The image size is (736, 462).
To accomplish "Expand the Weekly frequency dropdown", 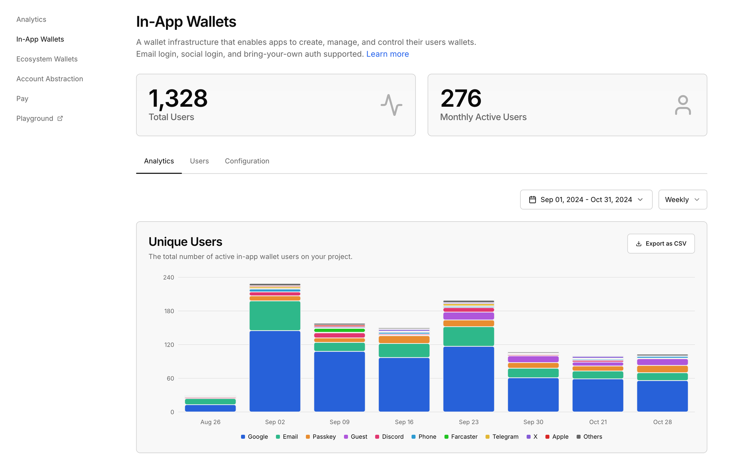I will click(683, 200).
